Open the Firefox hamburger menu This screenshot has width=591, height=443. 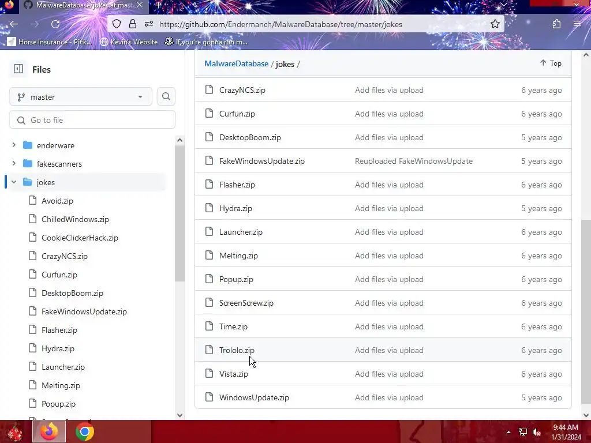click(x=577, y=24)
